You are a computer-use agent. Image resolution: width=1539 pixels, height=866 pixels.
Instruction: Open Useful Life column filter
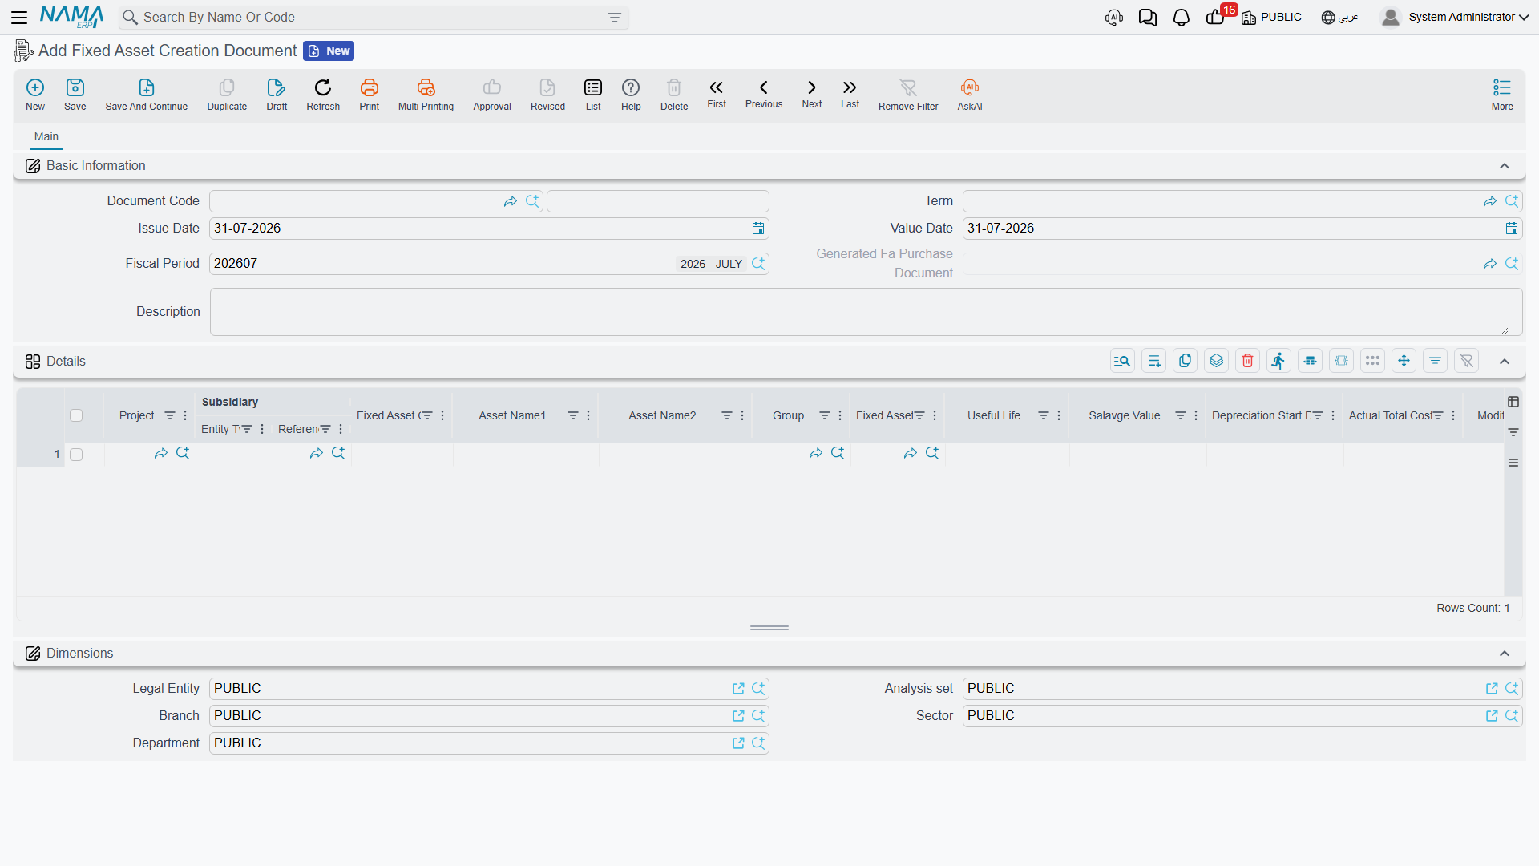point(1044,415)
